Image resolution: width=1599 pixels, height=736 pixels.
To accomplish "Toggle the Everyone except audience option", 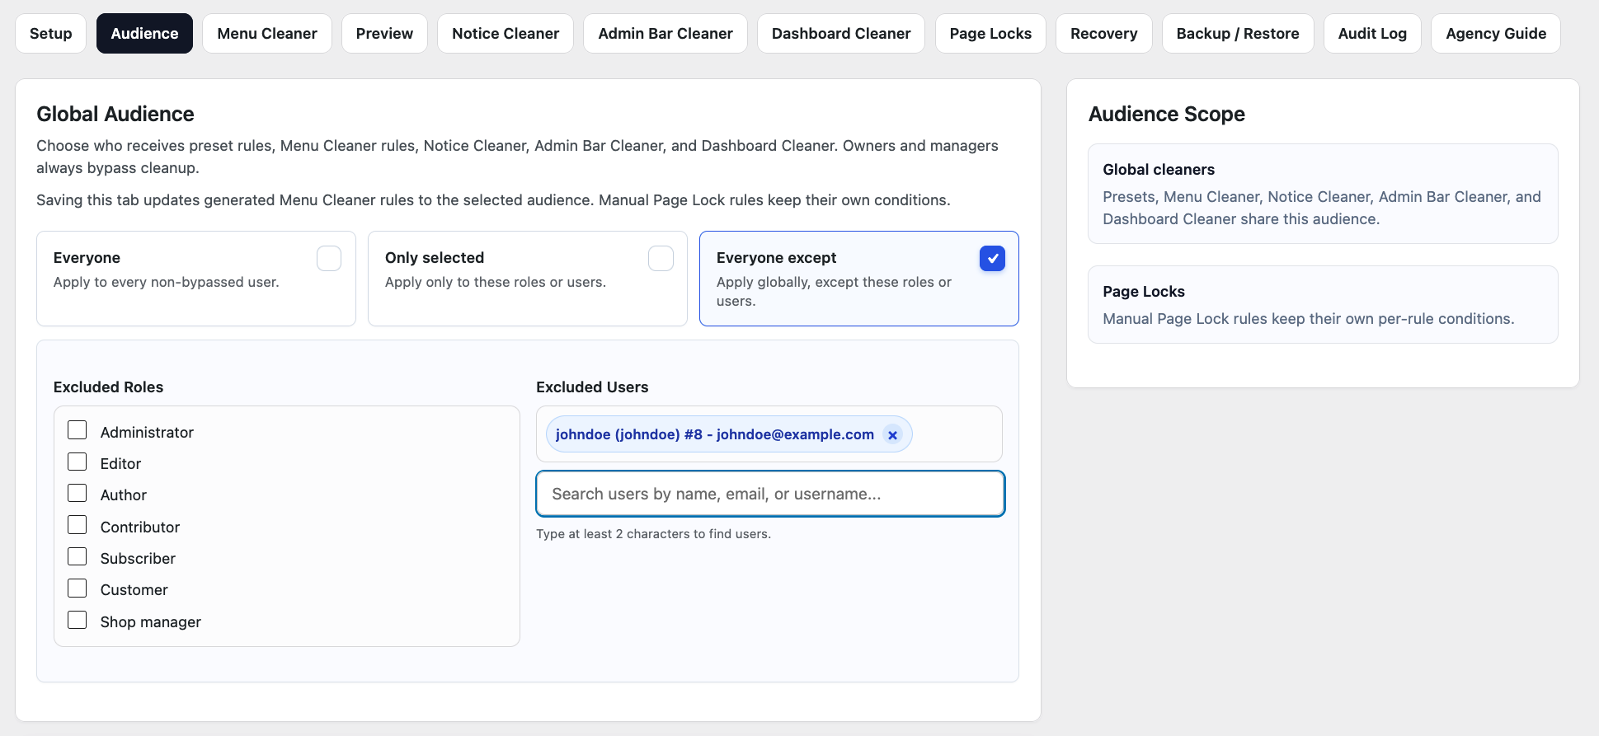I will pos(859,279).
